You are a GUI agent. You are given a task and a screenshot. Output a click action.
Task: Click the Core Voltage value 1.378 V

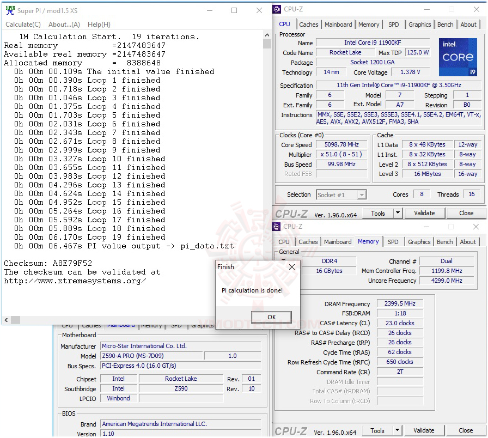coord(410,72)
